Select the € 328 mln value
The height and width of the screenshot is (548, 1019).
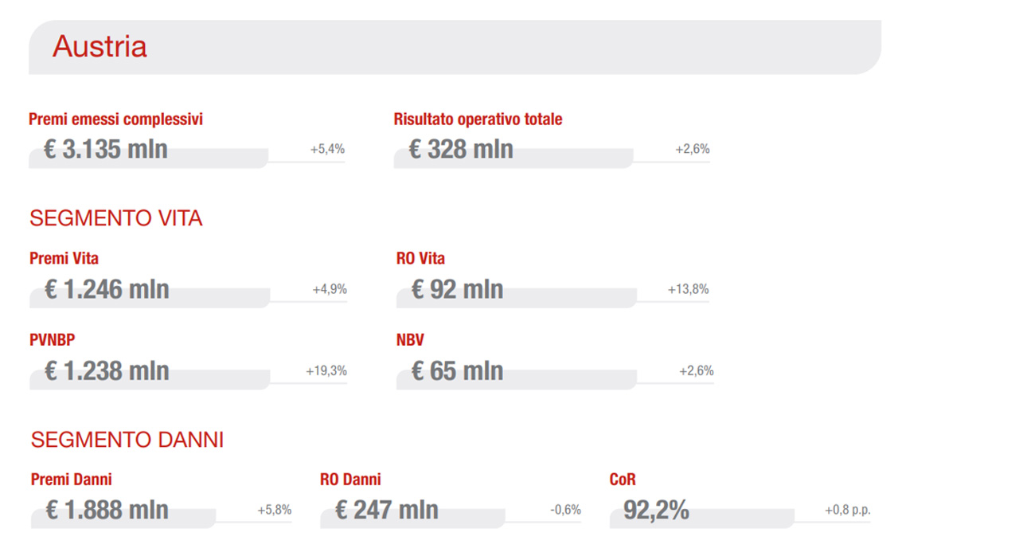point(461,149)
